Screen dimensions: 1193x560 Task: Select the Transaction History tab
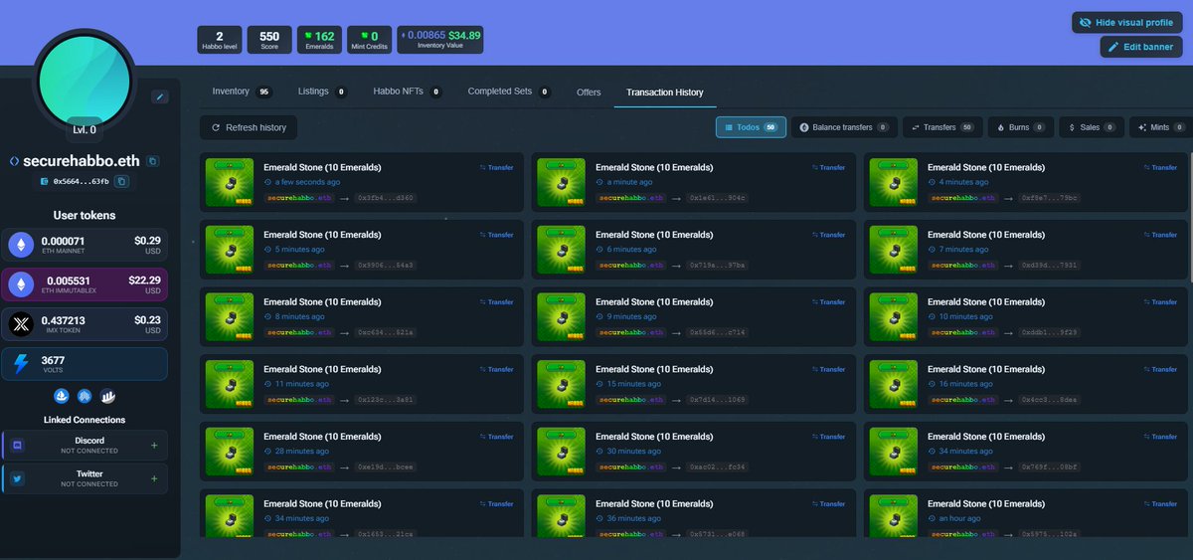(x=664, y=93)
